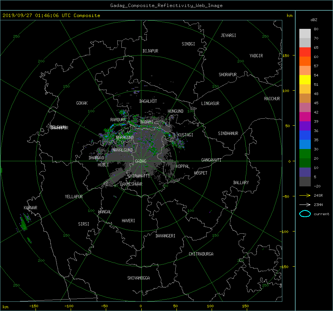Click the 150 km mark on right axis

[x=286, y=55]
